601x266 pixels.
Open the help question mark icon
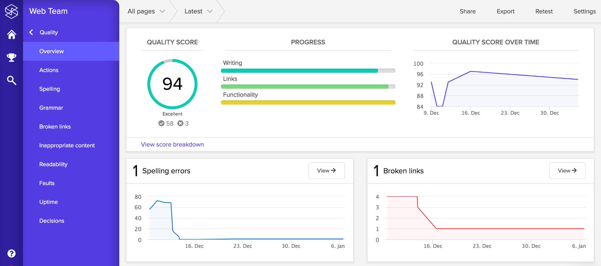point(11,253)
